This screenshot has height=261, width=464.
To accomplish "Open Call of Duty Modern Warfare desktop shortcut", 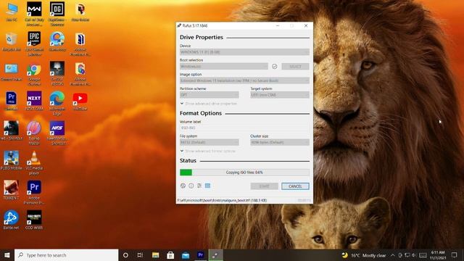I will [34, 14].
